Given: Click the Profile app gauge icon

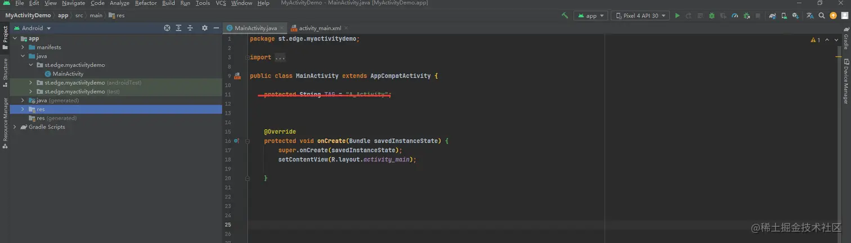Looking at the screenshot, I should tap(734, 16).
